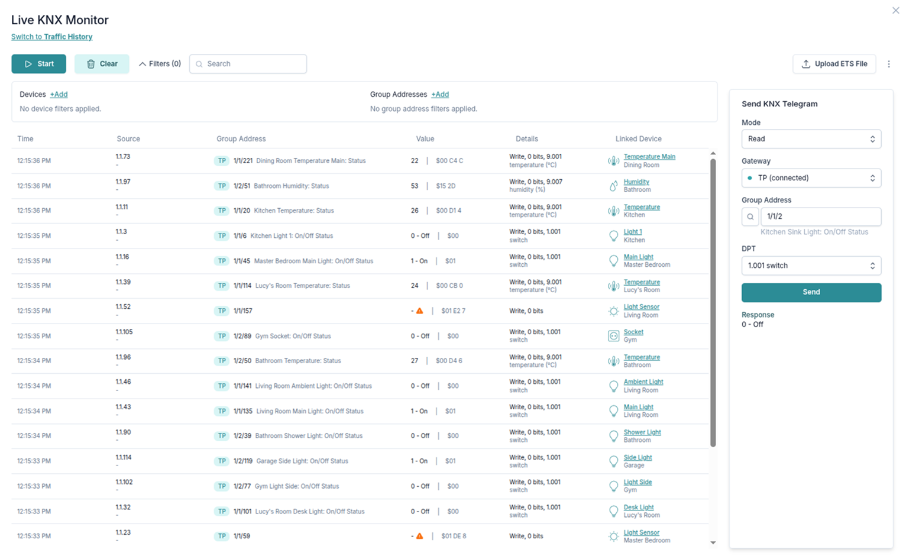Screen dimensions: 906x556
Task: Collapse the Filters (0) panel
Action: (160, 64)
